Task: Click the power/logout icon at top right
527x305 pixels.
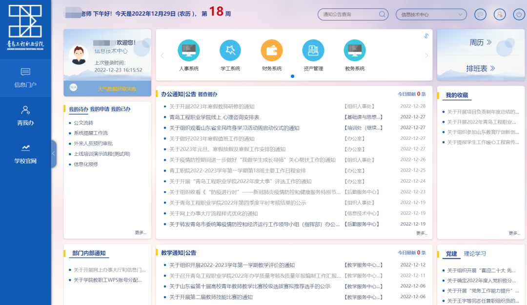Action: pos(518,14)
